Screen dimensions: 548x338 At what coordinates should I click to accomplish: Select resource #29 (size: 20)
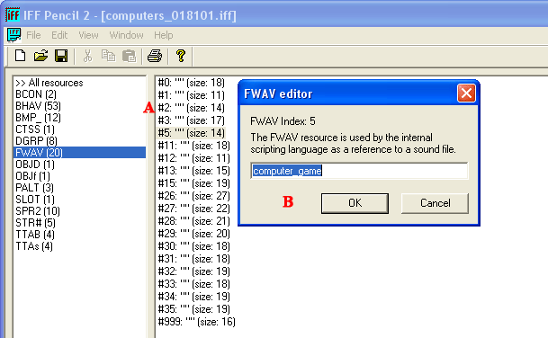pyautogui.click(x=194, y=234)
